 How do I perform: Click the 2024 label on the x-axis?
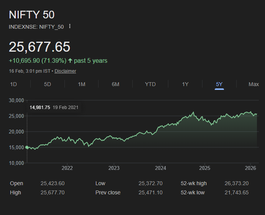[160, 168]
